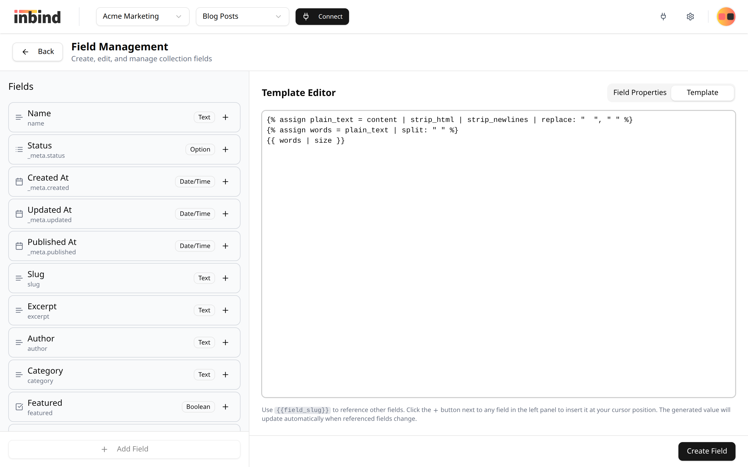Insert the Author field using its plus button
Image resolution: width=748 pixels, height=467 pixels.
[x=226, y=342]
